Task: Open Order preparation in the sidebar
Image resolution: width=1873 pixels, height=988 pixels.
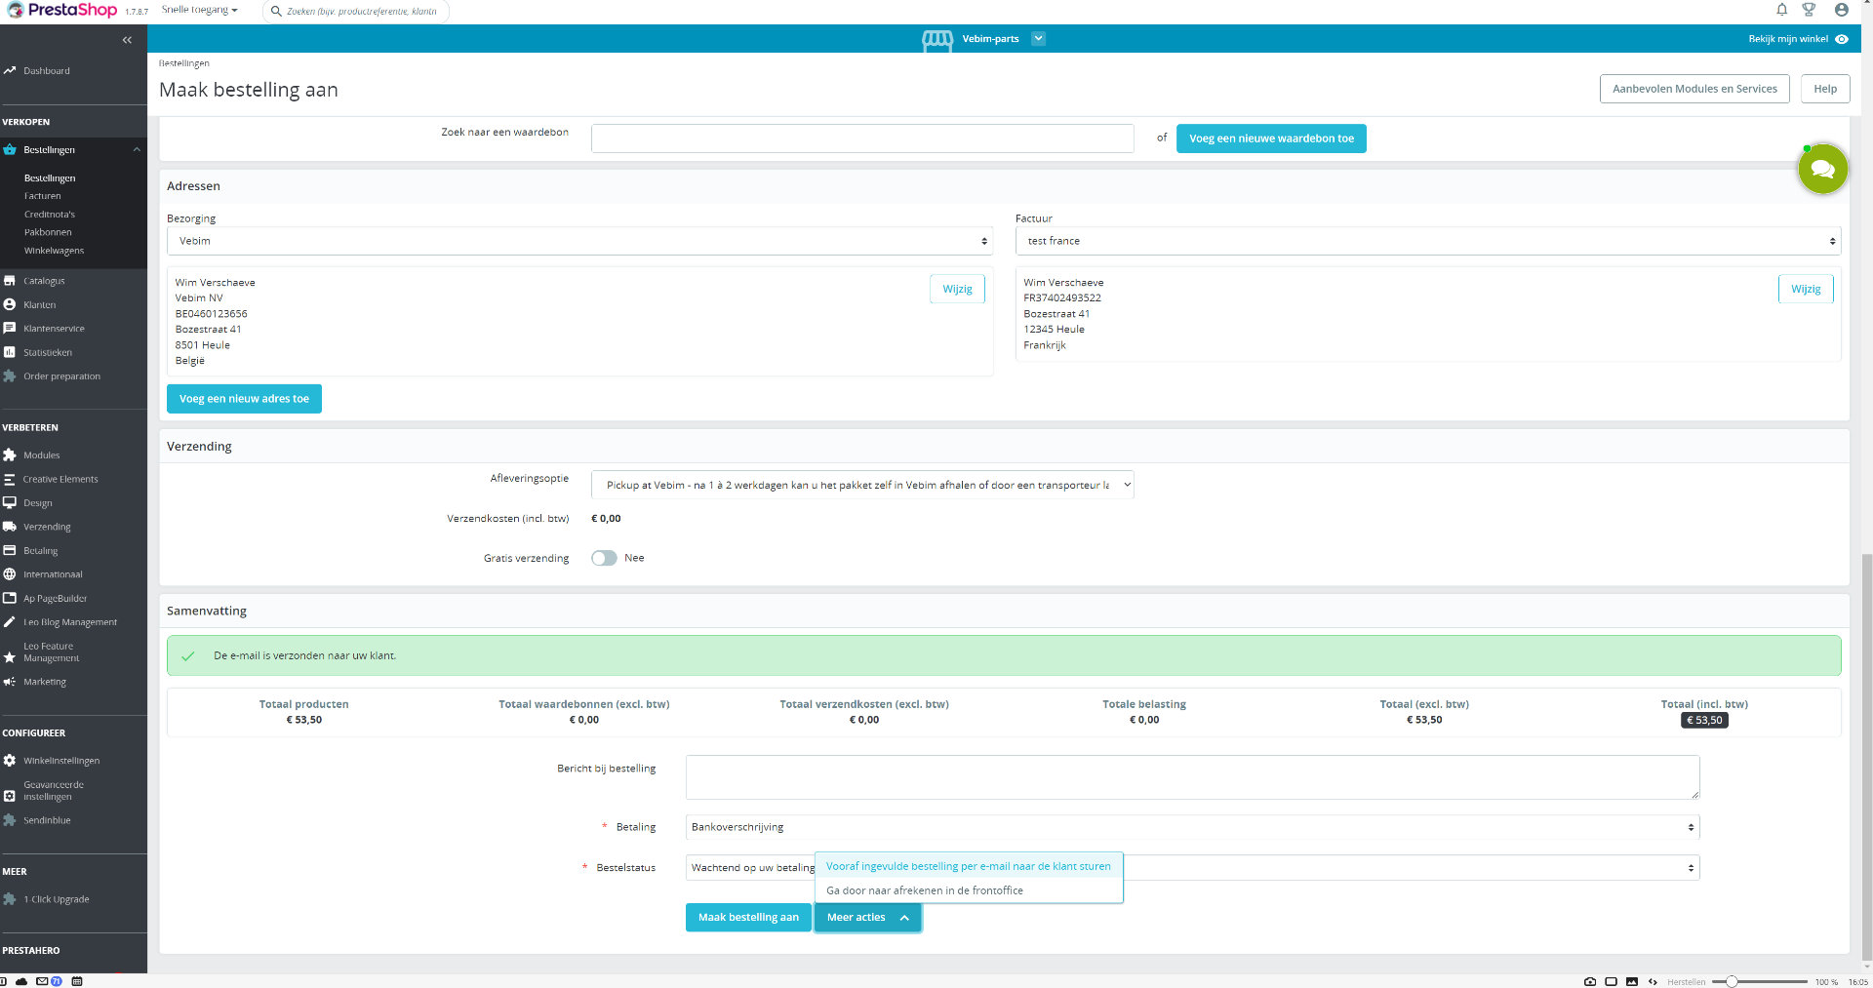Action: (x=61, y=376)
